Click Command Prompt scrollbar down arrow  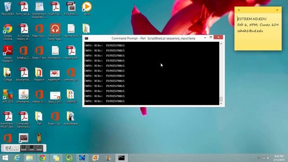pos(221,103)
